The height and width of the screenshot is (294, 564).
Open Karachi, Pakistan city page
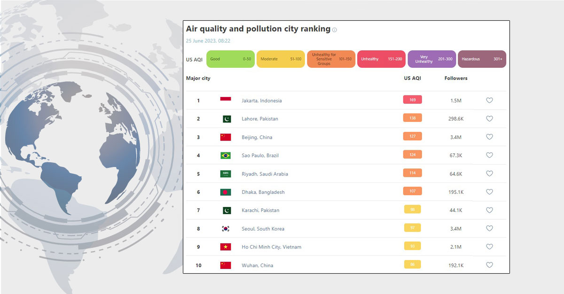[260, 210]
